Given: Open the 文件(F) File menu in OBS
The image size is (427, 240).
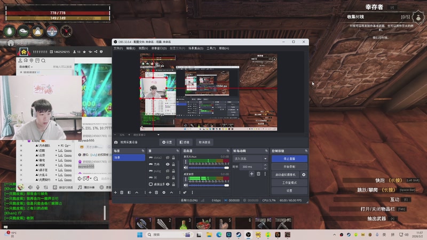Looking at the screenshot, I should tap(118, 49).
